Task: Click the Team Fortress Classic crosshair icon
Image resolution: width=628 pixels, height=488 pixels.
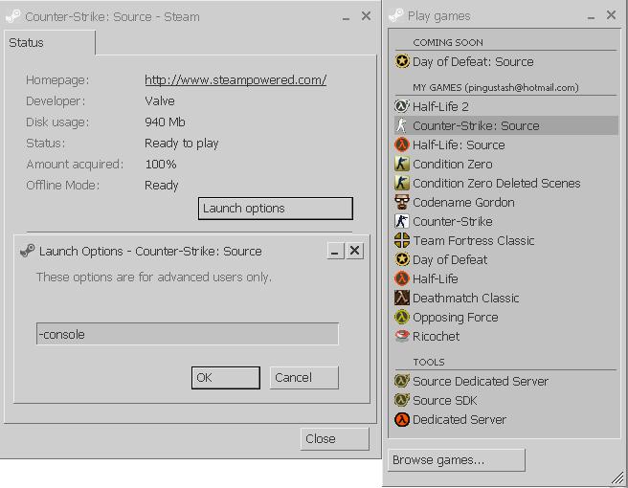Action: [402, 240]
